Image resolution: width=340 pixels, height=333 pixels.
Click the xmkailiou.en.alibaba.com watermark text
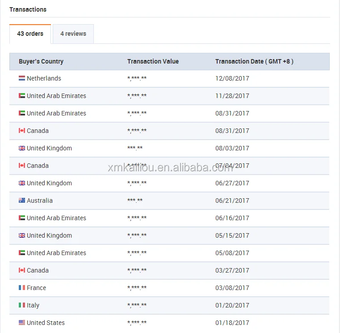click(x=170, y=168)
